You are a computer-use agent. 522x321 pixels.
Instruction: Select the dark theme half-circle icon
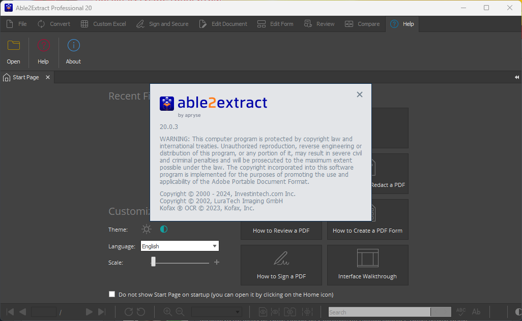click(164, 229)
